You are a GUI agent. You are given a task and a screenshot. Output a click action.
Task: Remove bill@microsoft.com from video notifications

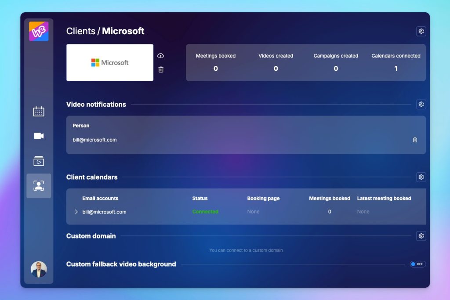pyautogui.click(x=415, y=140)
